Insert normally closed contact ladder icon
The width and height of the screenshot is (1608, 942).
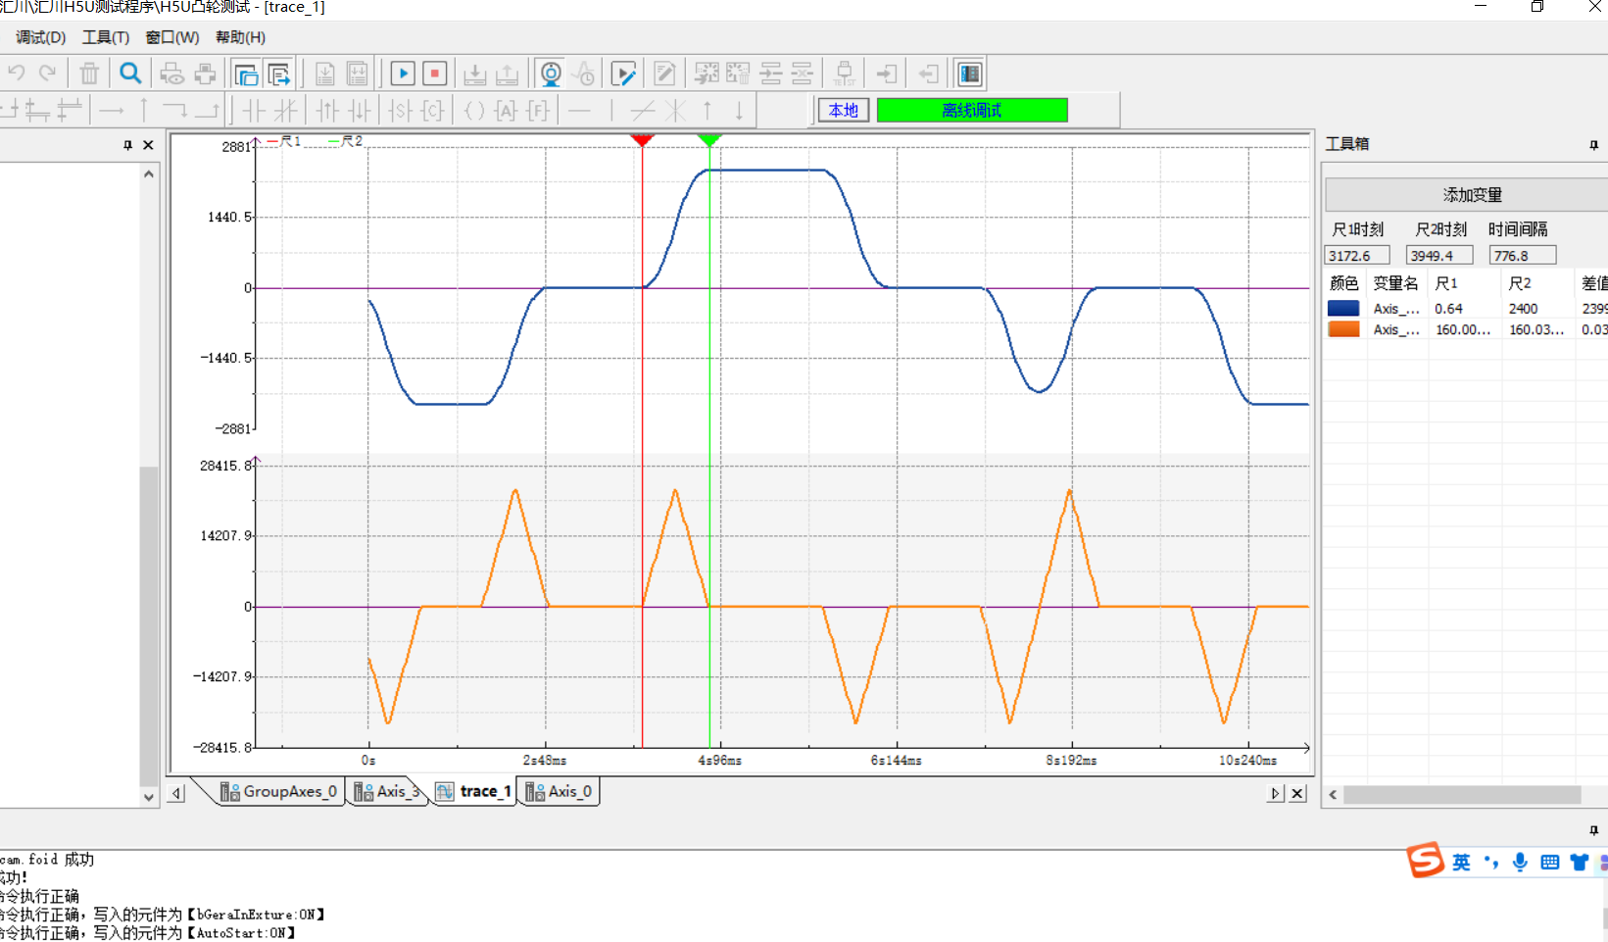(x=285, y=110)
